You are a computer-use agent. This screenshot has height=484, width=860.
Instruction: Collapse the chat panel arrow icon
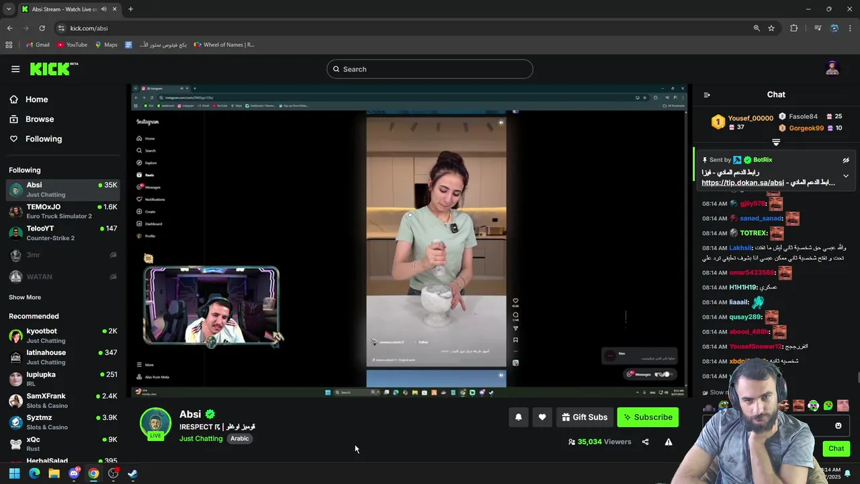coord(707,95)
